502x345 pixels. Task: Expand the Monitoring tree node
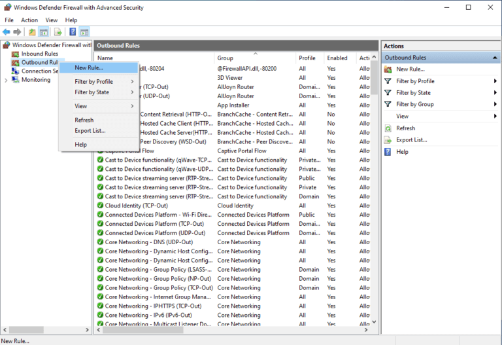(x=6, y=80)
